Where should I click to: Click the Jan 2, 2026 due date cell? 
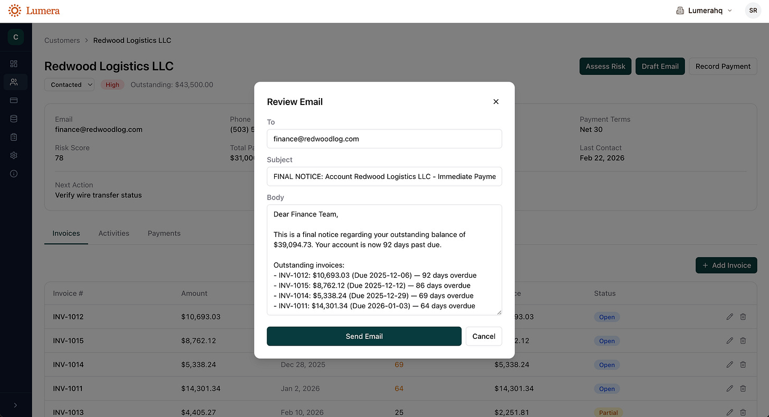300,388
